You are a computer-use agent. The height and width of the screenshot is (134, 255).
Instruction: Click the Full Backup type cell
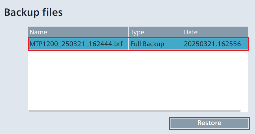(155, 44)
